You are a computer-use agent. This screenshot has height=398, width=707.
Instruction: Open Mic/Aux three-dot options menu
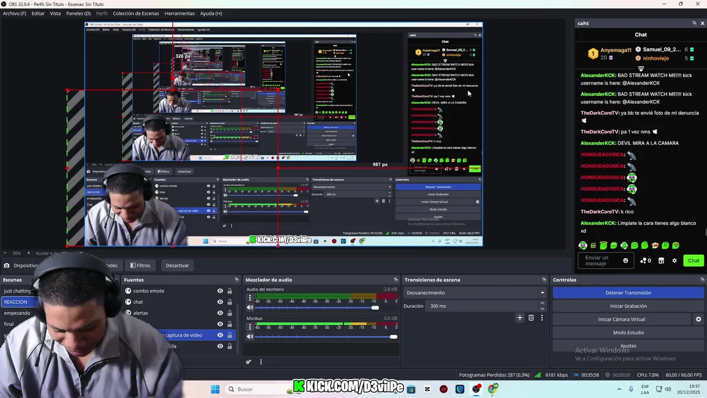(250, 327)
